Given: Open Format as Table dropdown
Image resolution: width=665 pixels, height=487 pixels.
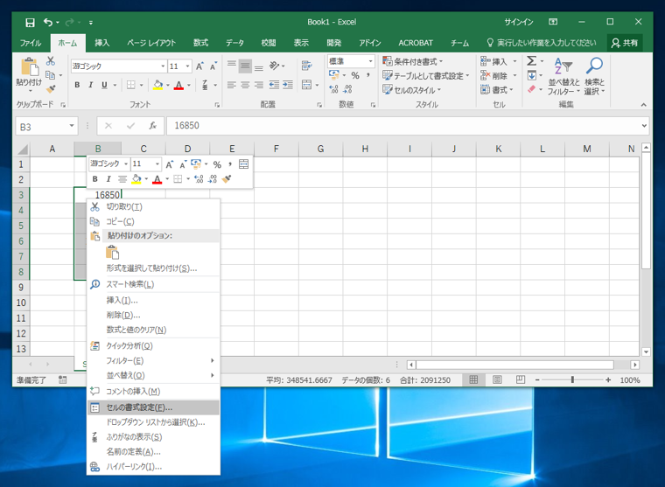Looking at the screenshot, I should (426, 76).
